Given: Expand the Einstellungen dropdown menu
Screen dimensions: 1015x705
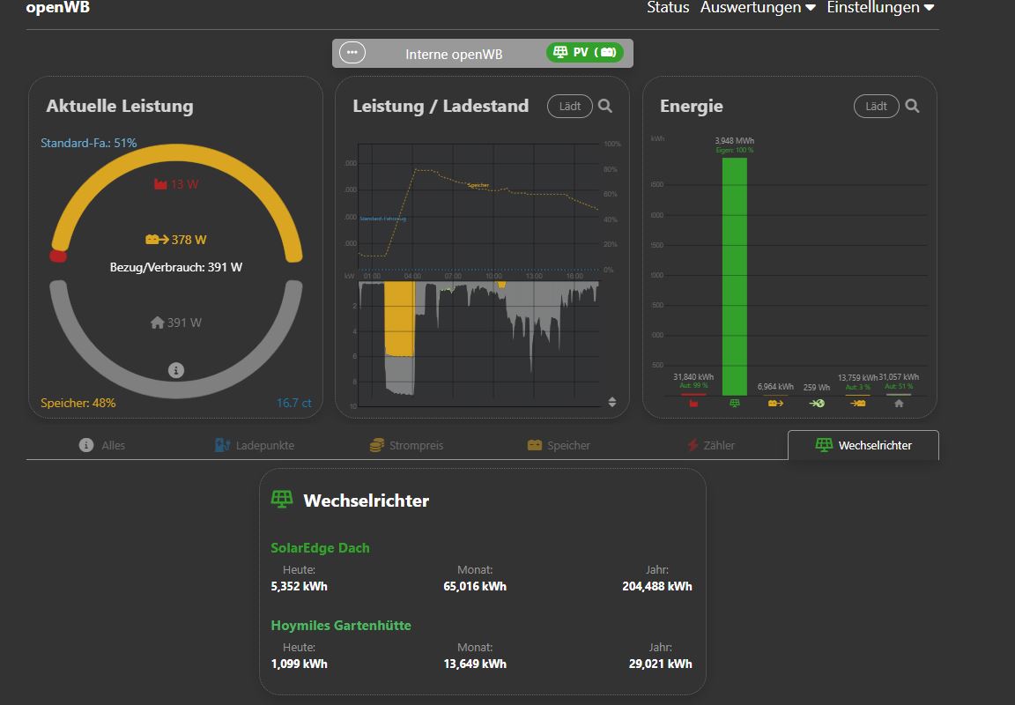Looking at the screenshot, I should click(879, 8).
